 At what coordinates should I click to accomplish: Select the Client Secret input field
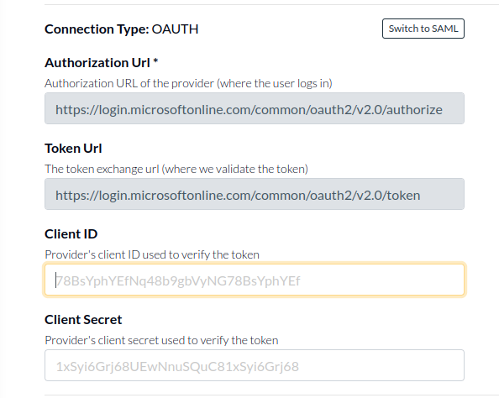(x=255, y=365)
